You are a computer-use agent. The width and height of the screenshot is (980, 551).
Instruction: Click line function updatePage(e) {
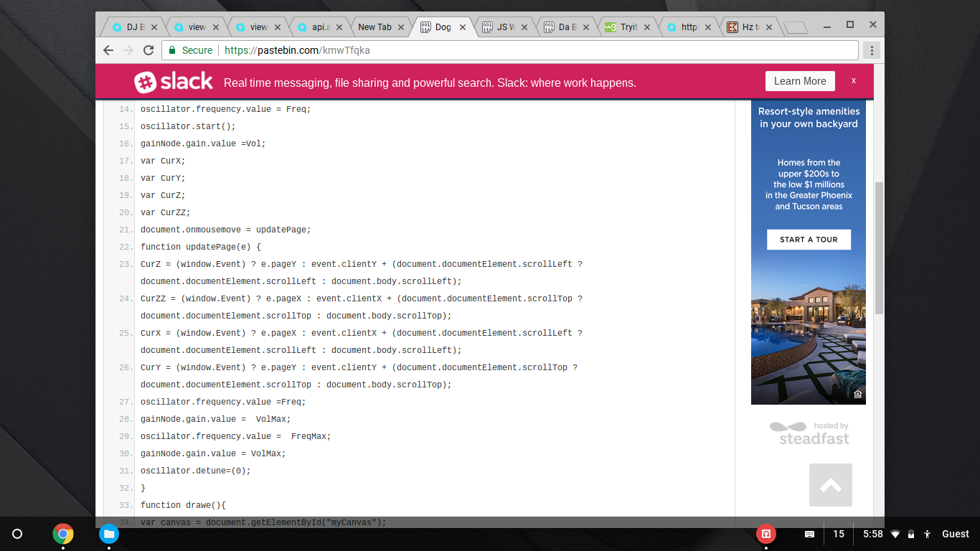[201, 247]
